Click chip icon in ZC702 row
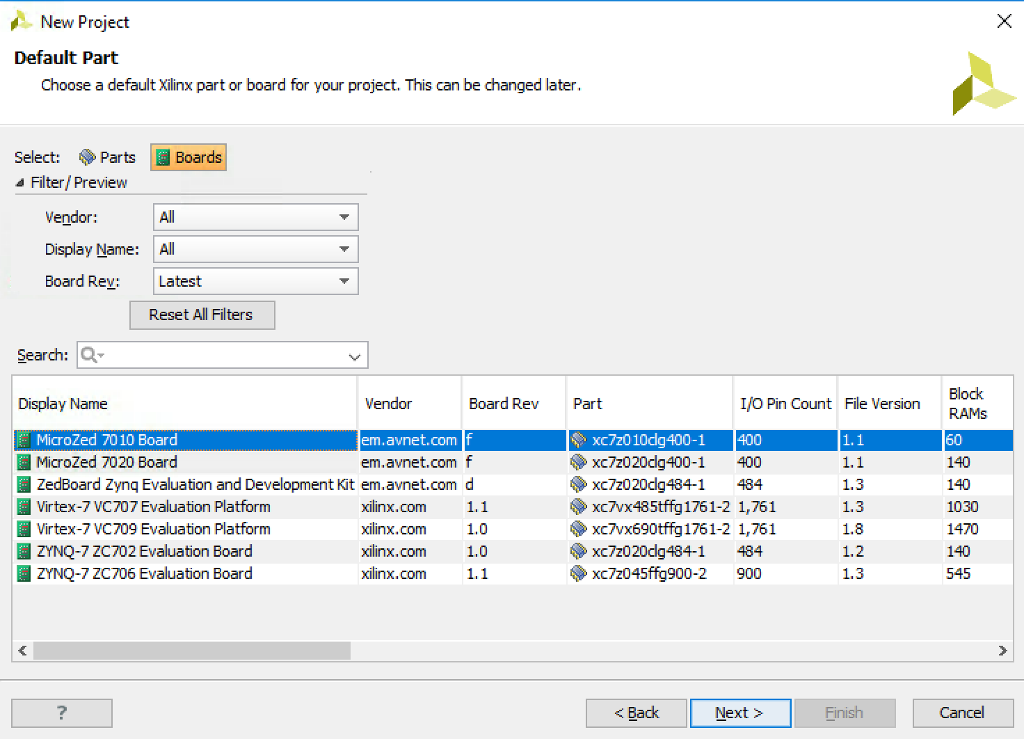This screenshot has width=1024, height=739. (578, 552)
